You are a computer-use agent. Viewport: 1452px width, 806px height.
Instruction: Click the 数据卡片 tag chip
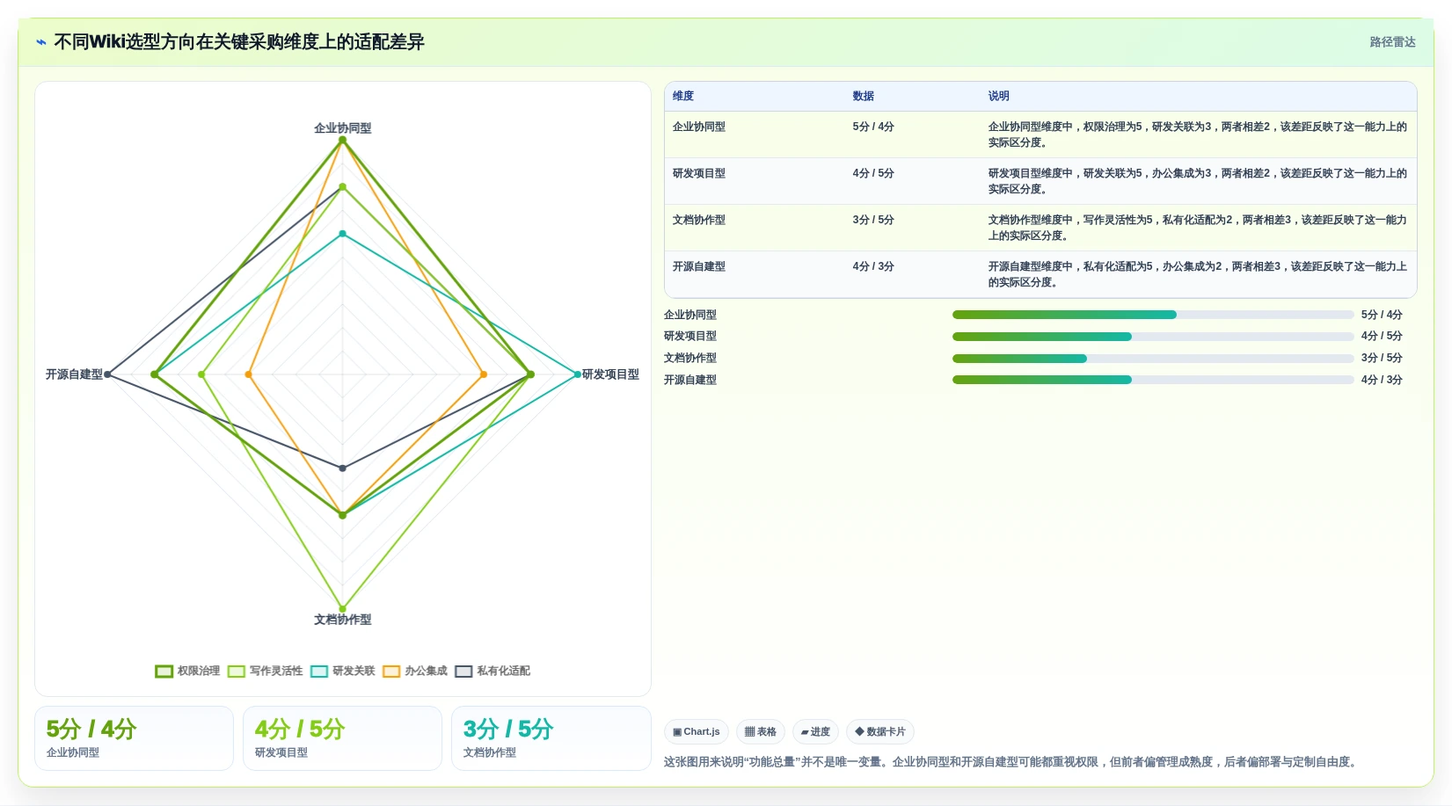(880, 731)
